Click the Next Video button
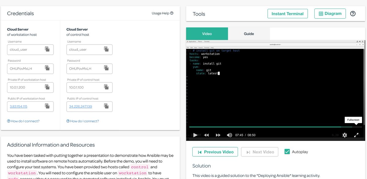Viewport: 367px width, 179px height. tap(260, 152)
